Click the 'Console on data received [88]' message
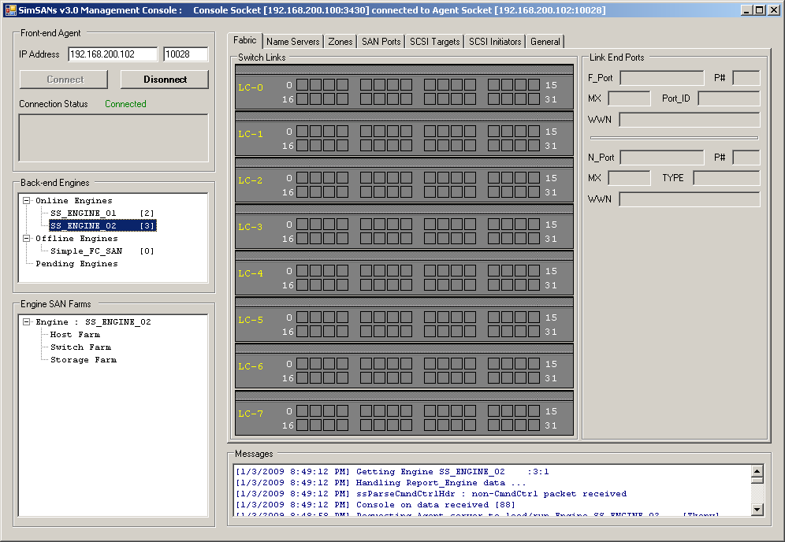 pos(375,504)
